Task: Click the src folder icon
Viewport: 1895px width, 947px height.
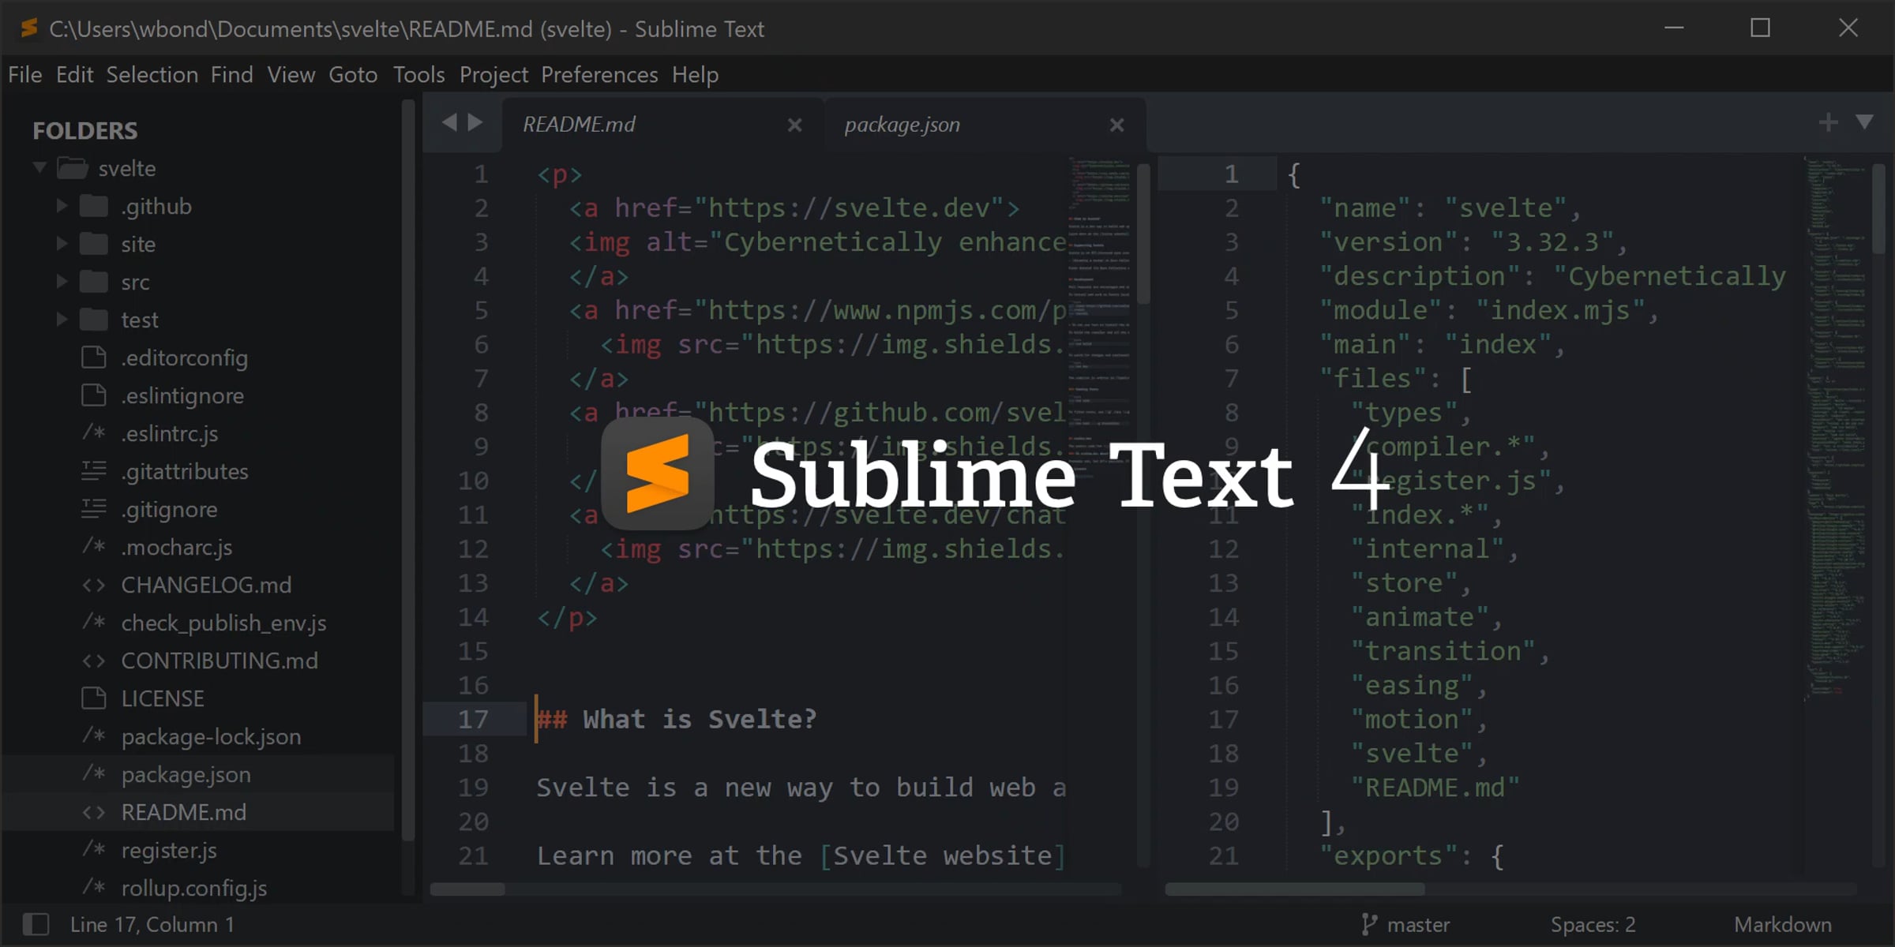Action: point(94,282)
